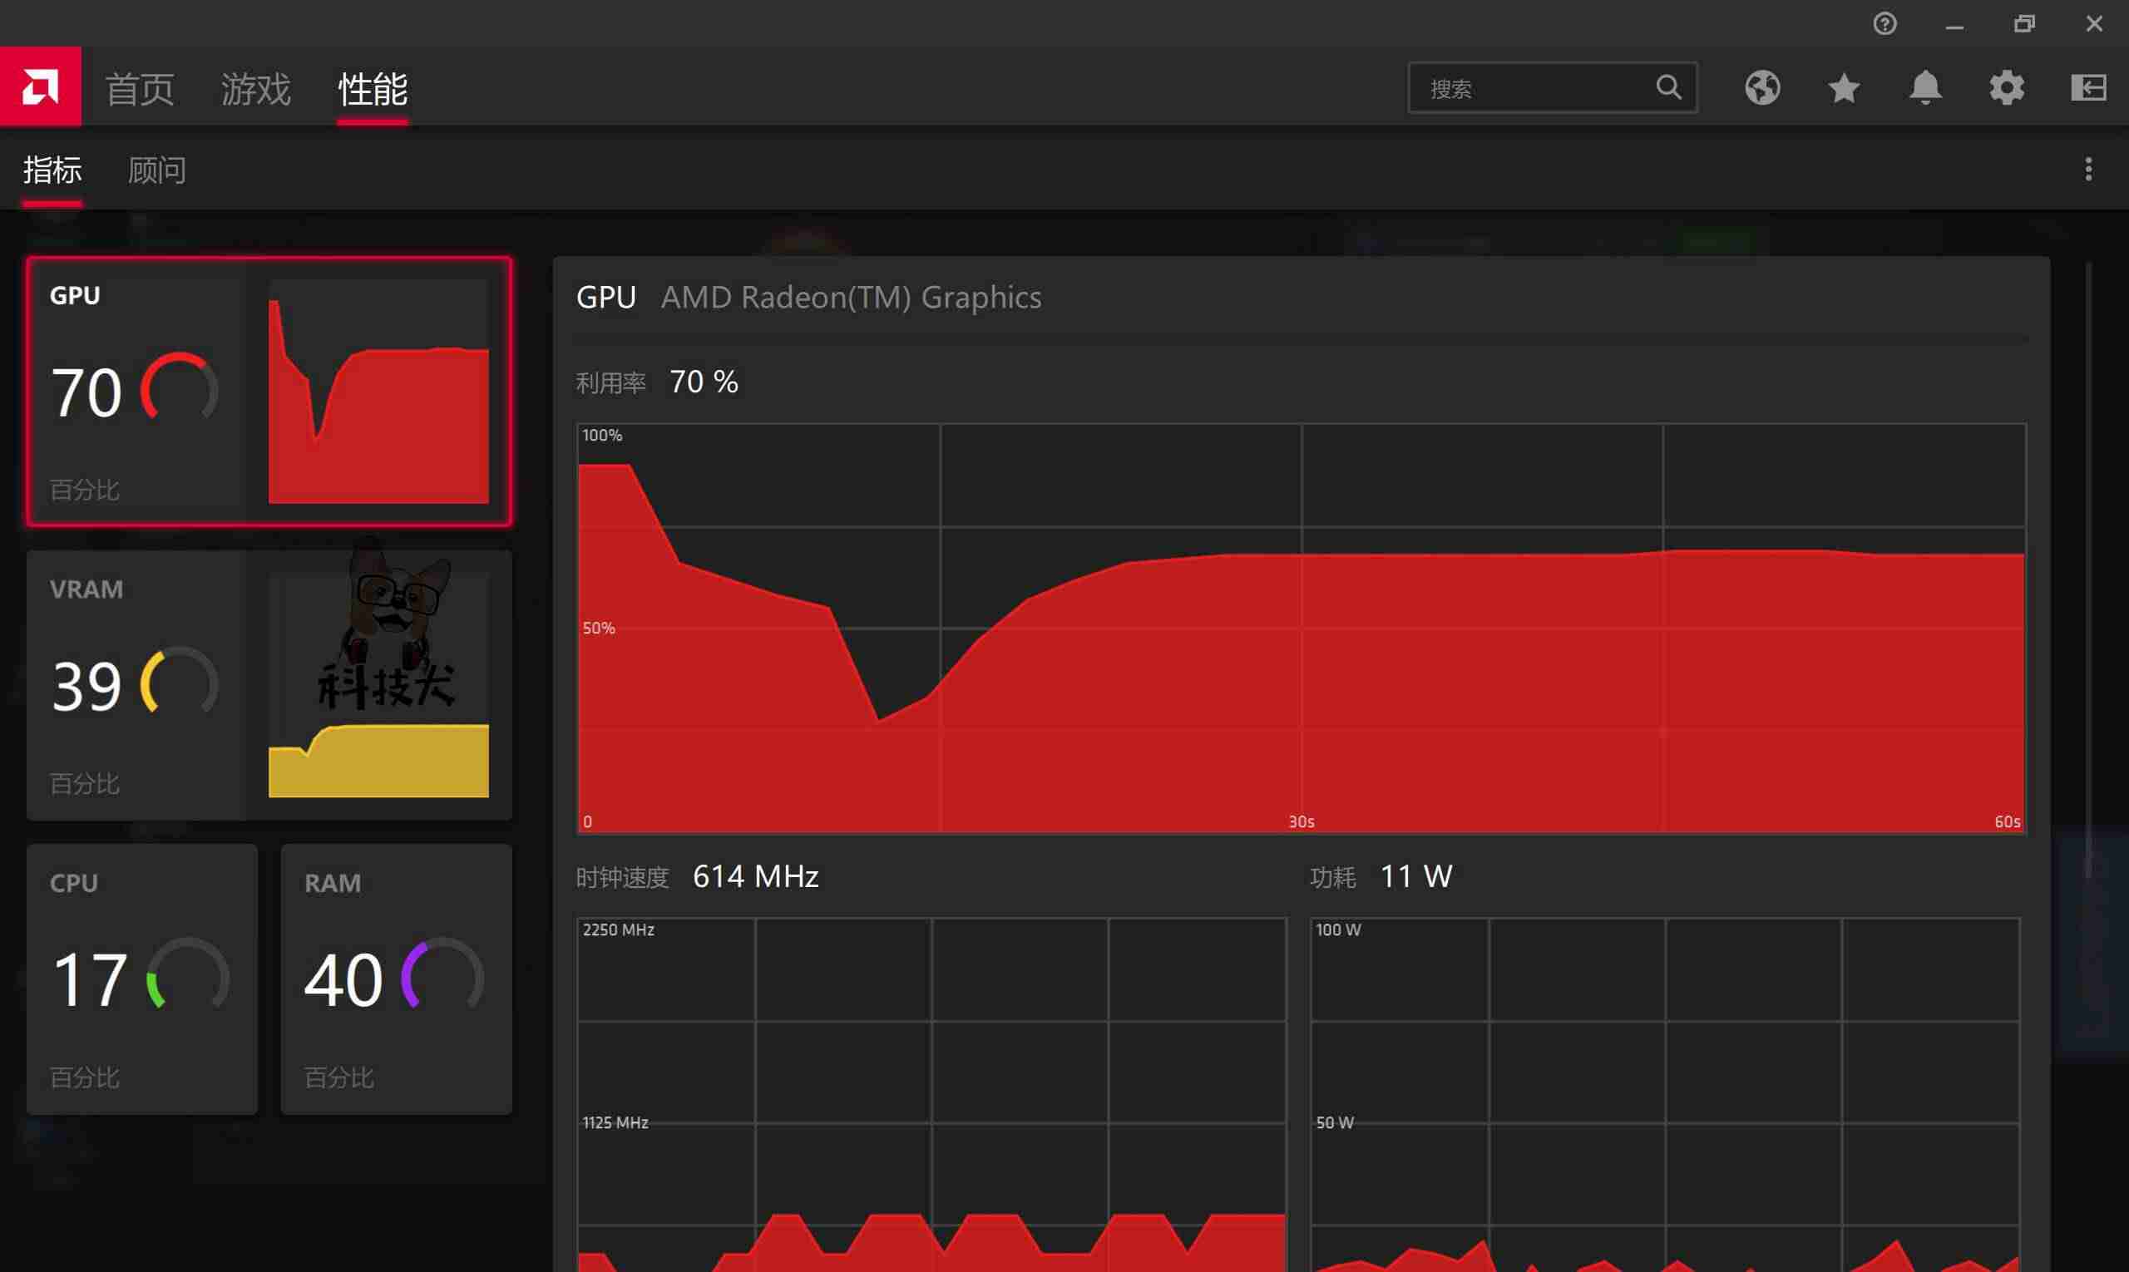This screenshot has width=2129, height=1272.
Task: Select the GPU metrics card
Action: (269, 391)
